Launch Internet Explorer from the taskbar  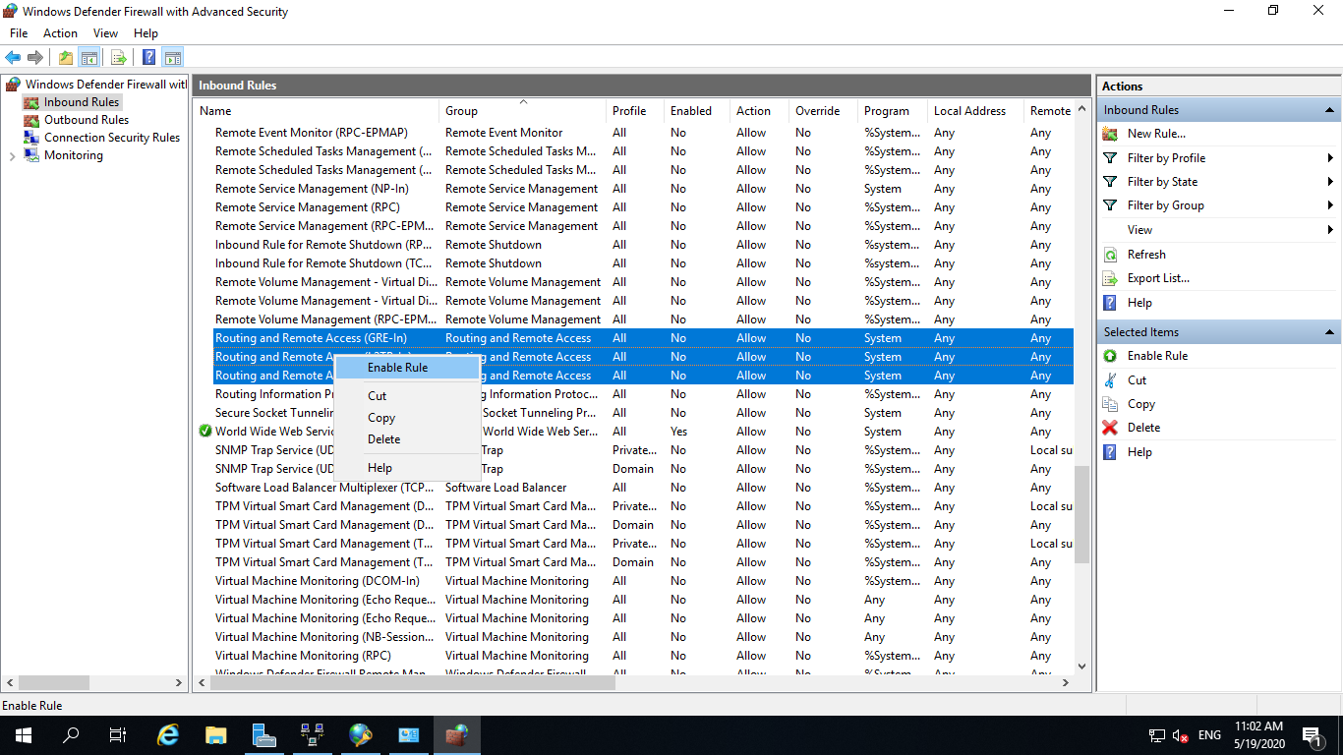click(x=168, y=734)
